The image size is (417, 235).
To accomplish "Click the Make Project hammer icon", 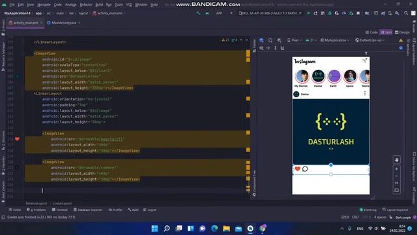I will [198, 13].
